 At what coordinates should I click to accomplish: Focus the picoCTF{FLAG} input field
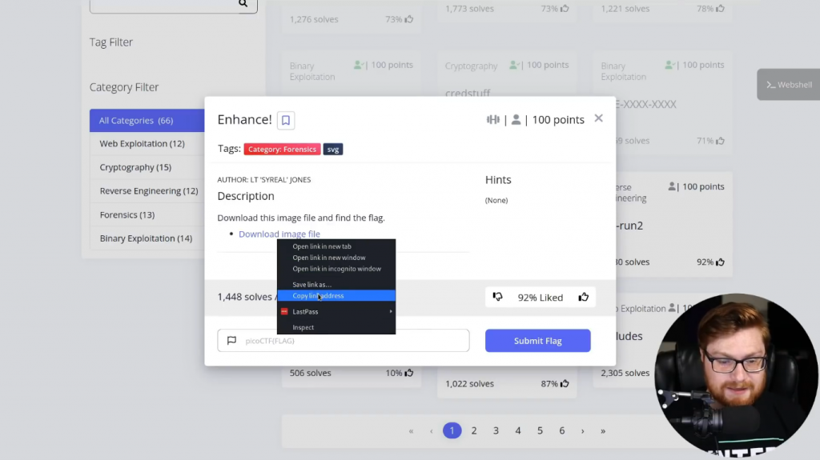(x=344, y=341)
